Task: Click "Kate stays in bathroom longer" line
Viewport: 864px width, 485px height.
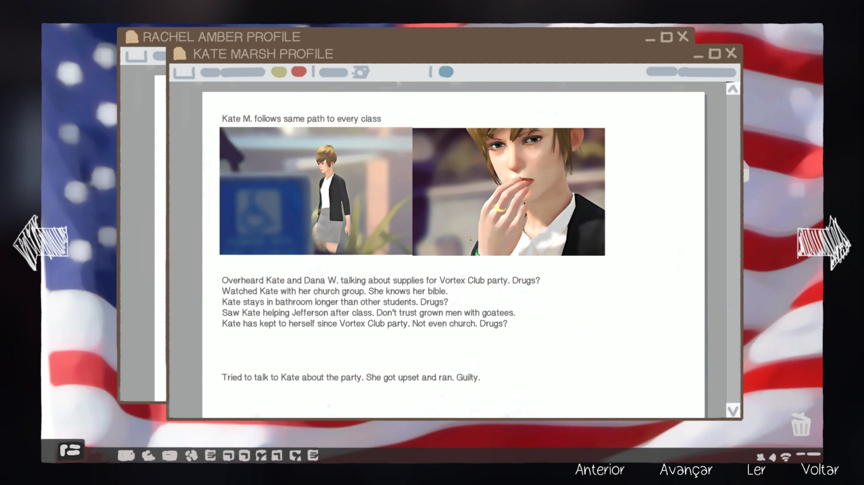Action: pyautogui.click(x=335, y=302)
